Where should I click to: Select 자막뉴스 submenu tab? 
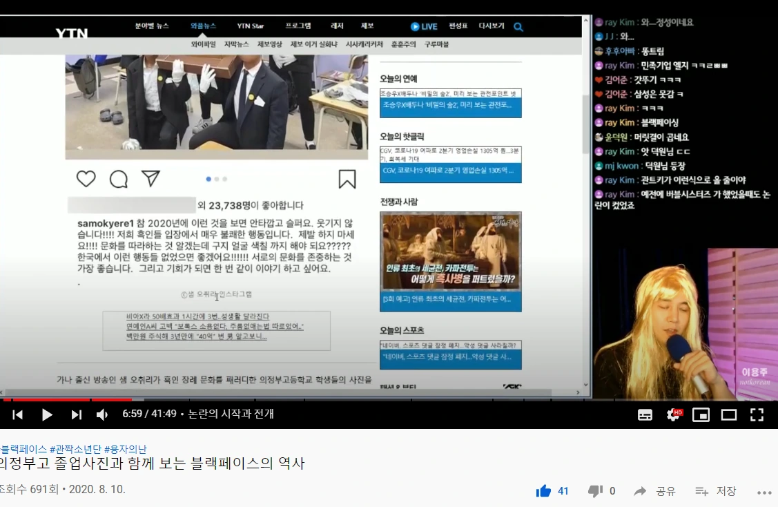pos(236,44)
